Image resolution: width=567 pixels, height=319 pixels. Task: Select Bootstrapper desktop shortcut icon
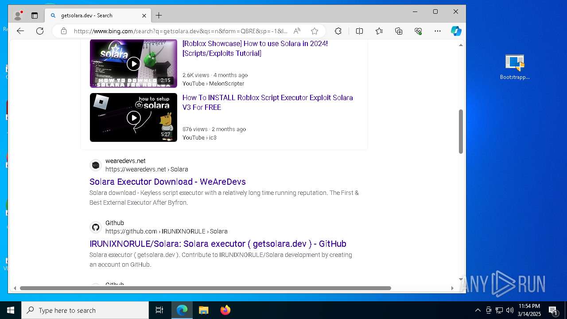tap(515, 67)
